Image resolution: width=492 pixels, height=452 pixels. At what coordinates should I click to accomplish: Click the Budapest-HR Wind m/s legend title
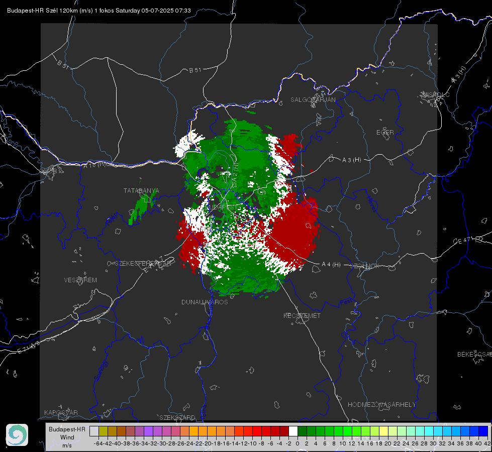click(x=67, y=437)
